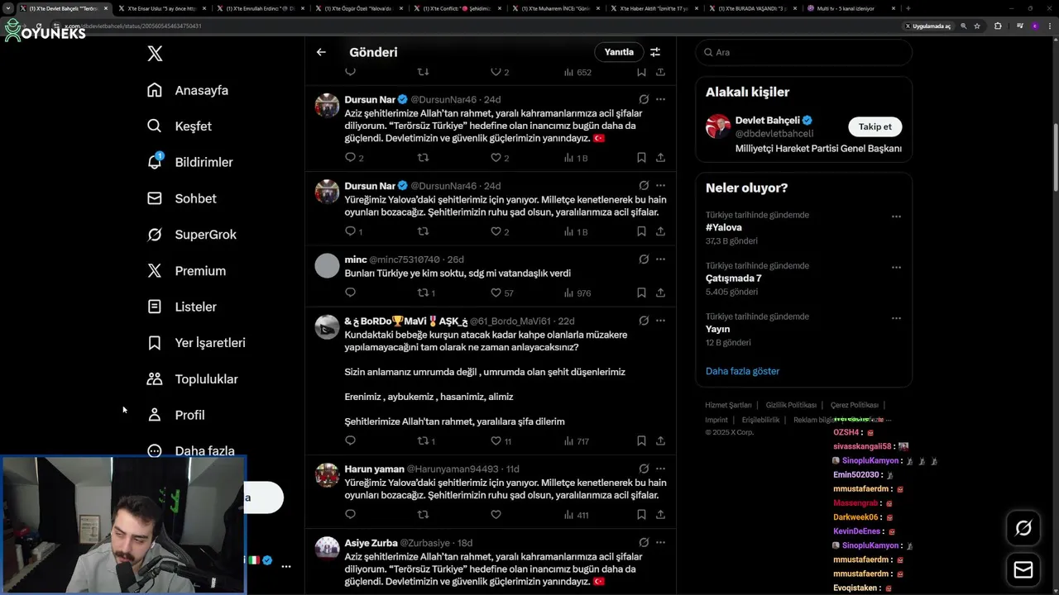Open Topluluklar communities
This screenshot has height=595, width=1059.
click(x=192, y=379)
